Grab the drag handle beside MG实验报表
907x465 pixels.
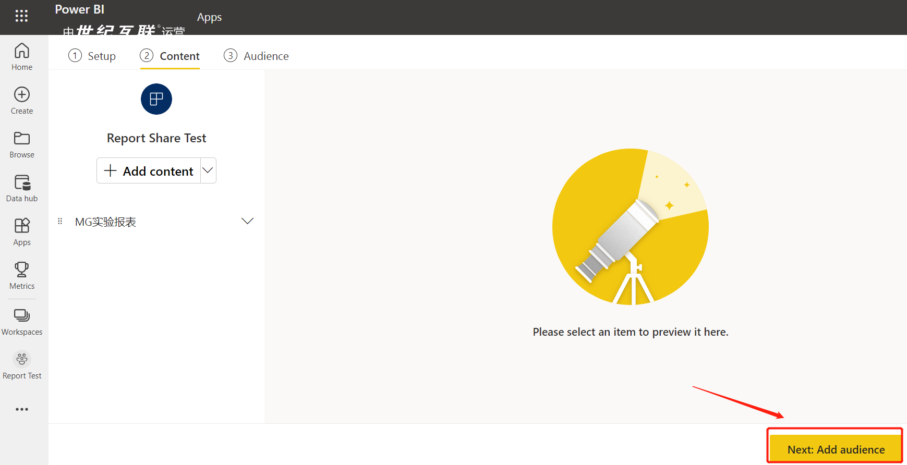[60, 222]
